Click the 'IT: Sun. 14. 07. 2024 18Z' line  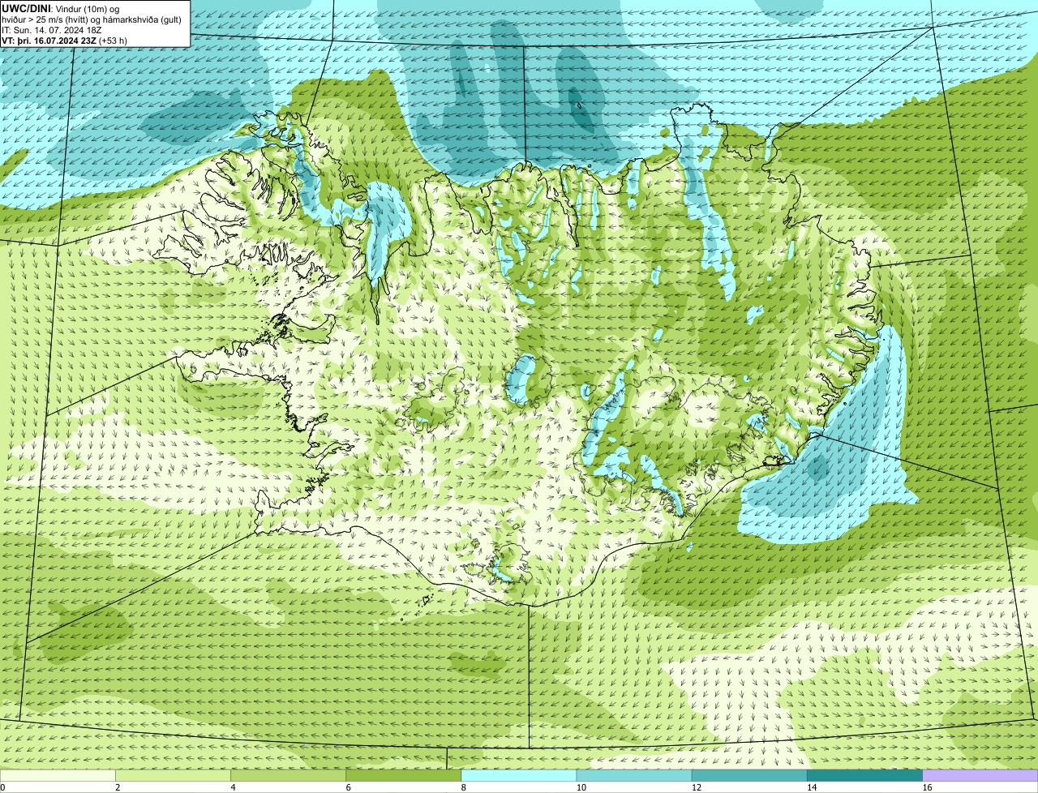coord(52,29)
